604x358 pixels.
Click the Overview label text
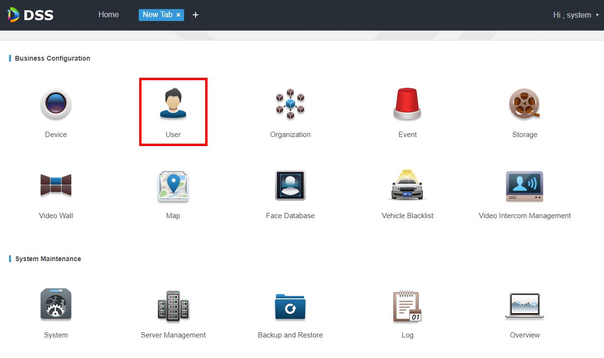point(525,335)
